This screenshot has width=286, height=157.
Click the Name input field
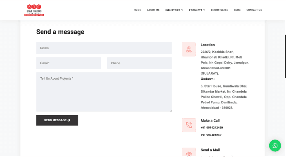pyautogui.click(x=104, y=48)
